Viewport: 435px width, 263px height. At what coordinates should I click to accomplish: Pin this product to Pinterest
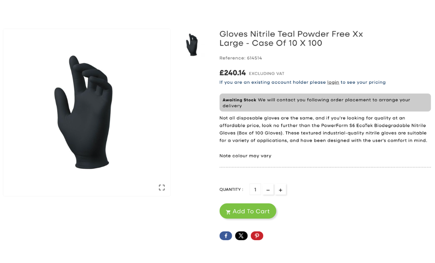257,236
